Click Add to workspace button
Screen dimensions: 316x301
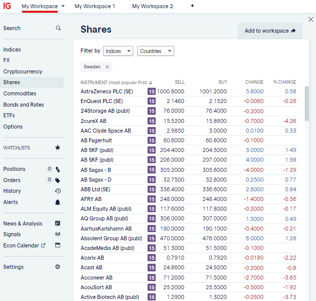(270, 31)
